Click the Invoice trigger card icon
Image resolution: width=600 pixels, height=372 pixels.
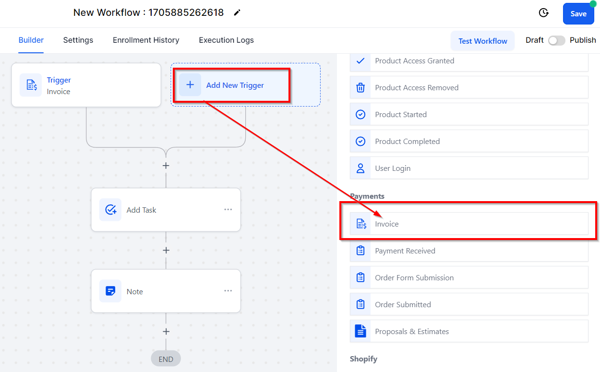tap(31, 85)
